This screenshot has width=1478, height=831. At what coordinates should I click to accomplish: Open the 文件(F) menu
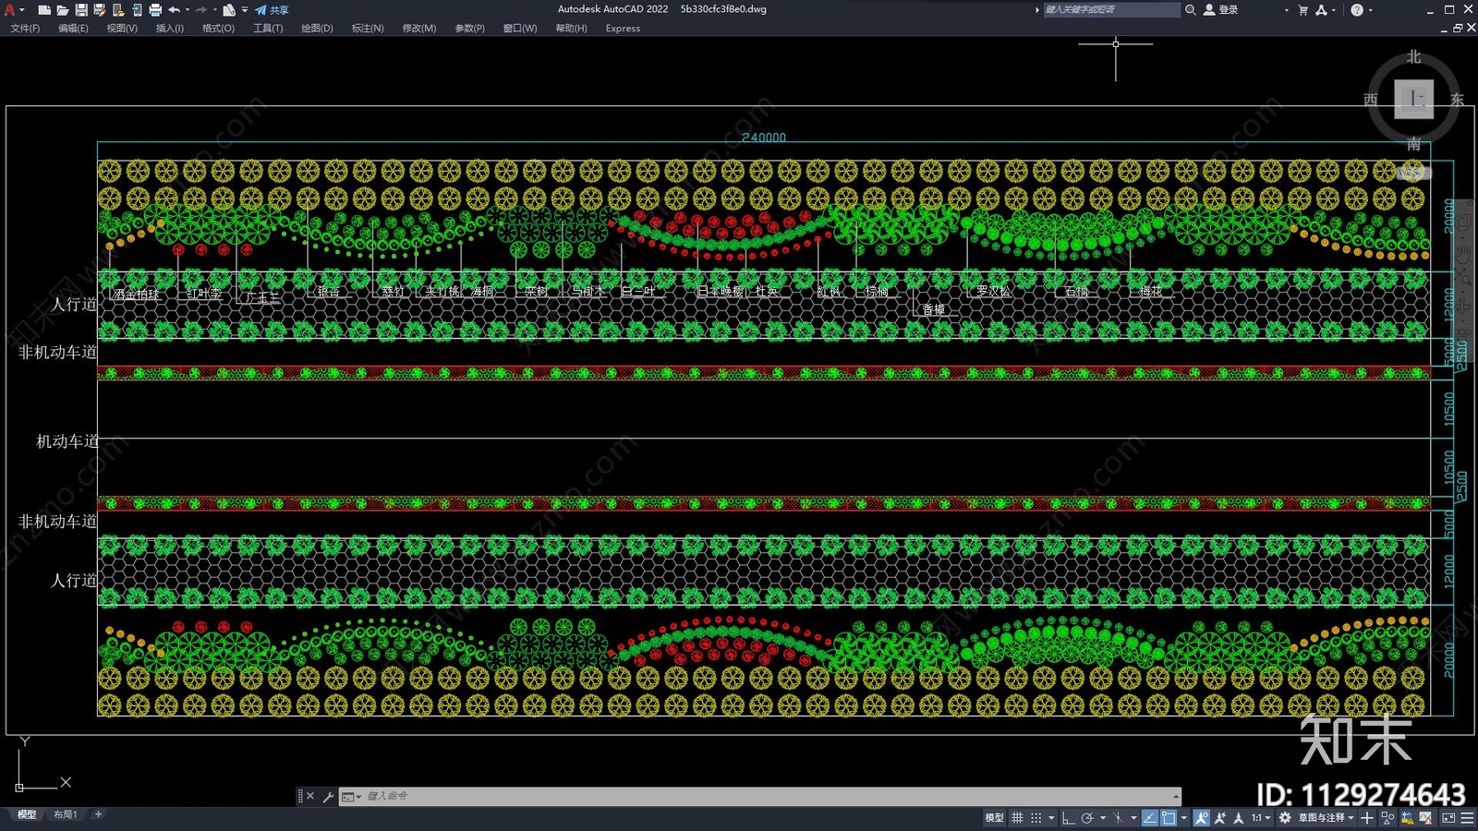tap(26, 29)
